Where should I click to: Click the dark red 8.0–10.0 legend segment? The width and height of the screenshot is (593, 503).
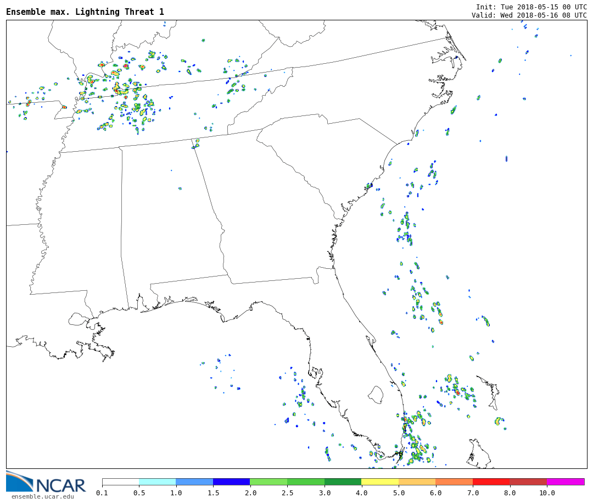(x=528, y=482)
